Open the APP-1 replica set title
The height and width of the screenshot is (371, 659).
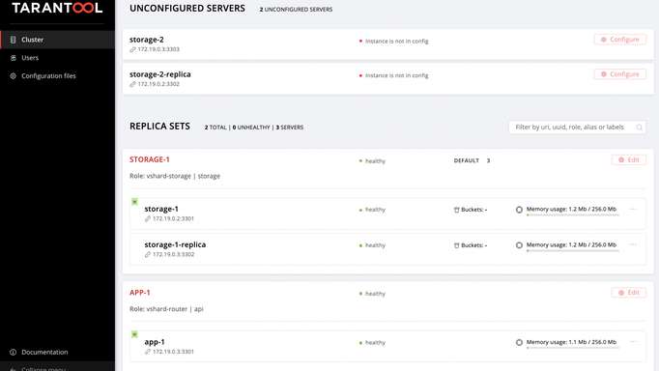point(140,292)
